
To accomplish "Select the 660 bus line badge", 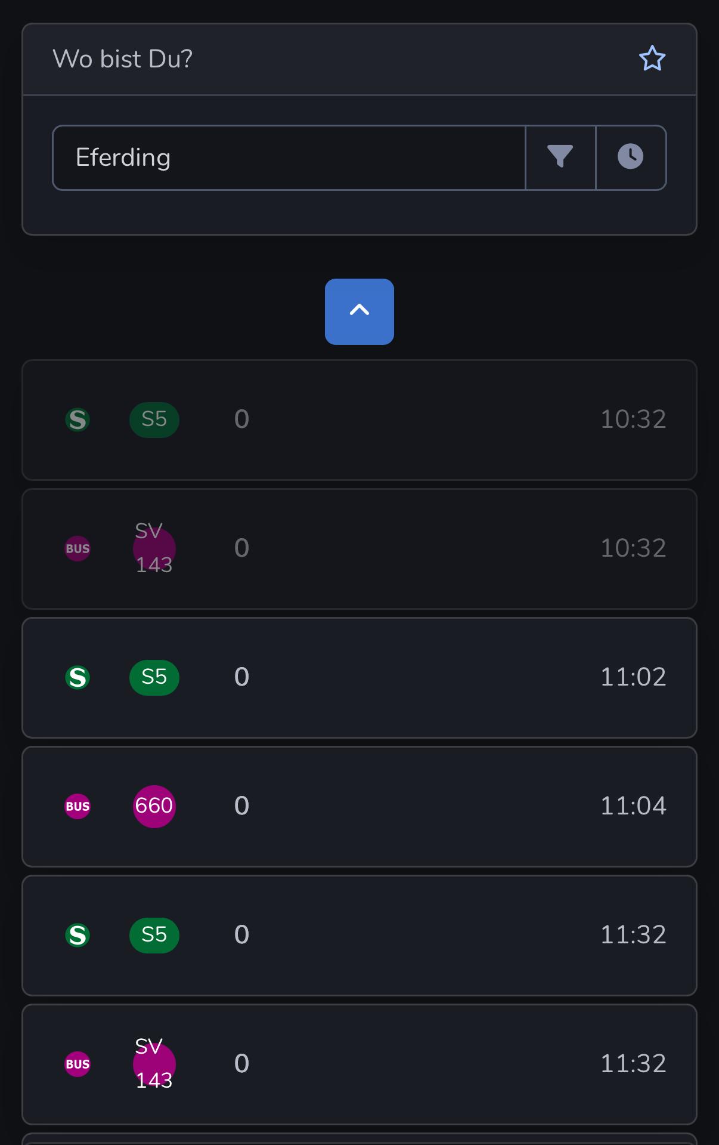I will tap(154, 807).
